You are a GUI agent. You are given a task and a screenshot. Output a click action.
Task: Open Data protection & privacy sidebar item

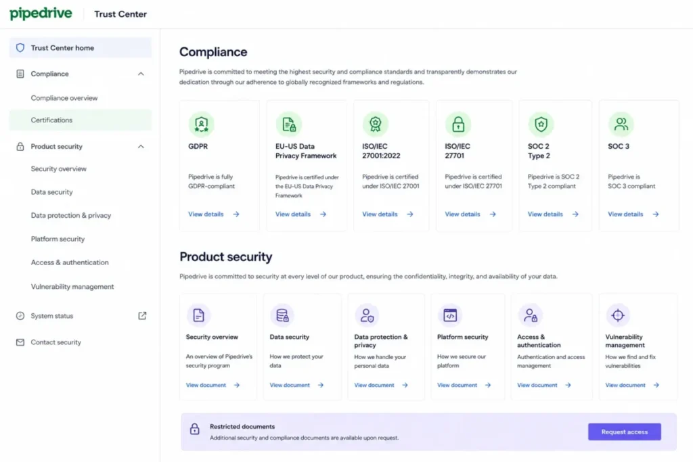pos(70,216)
